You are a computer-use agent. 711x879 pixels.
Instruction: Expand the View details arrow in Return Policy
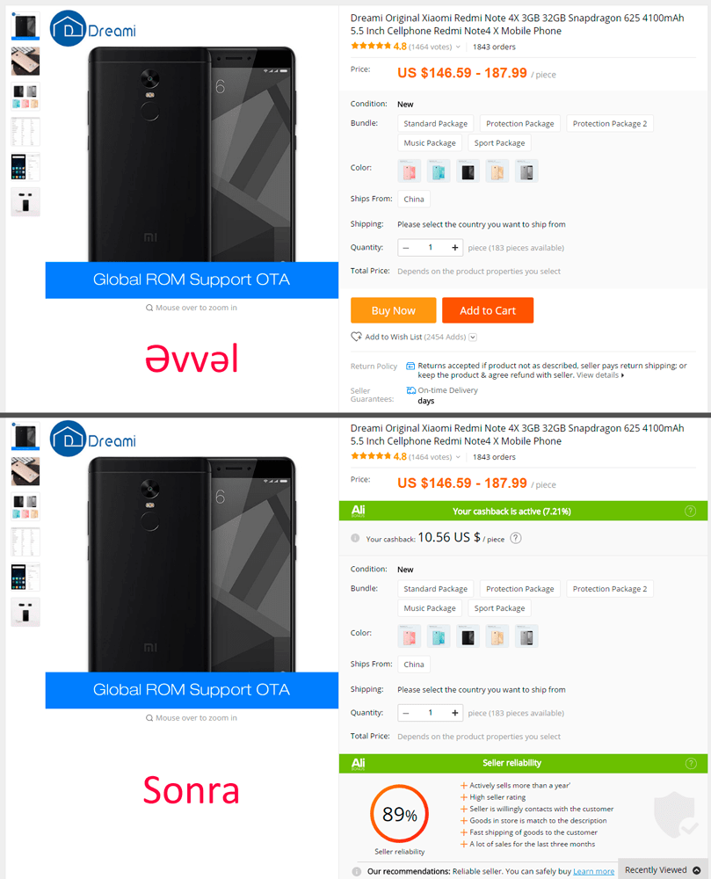[622, 375]
